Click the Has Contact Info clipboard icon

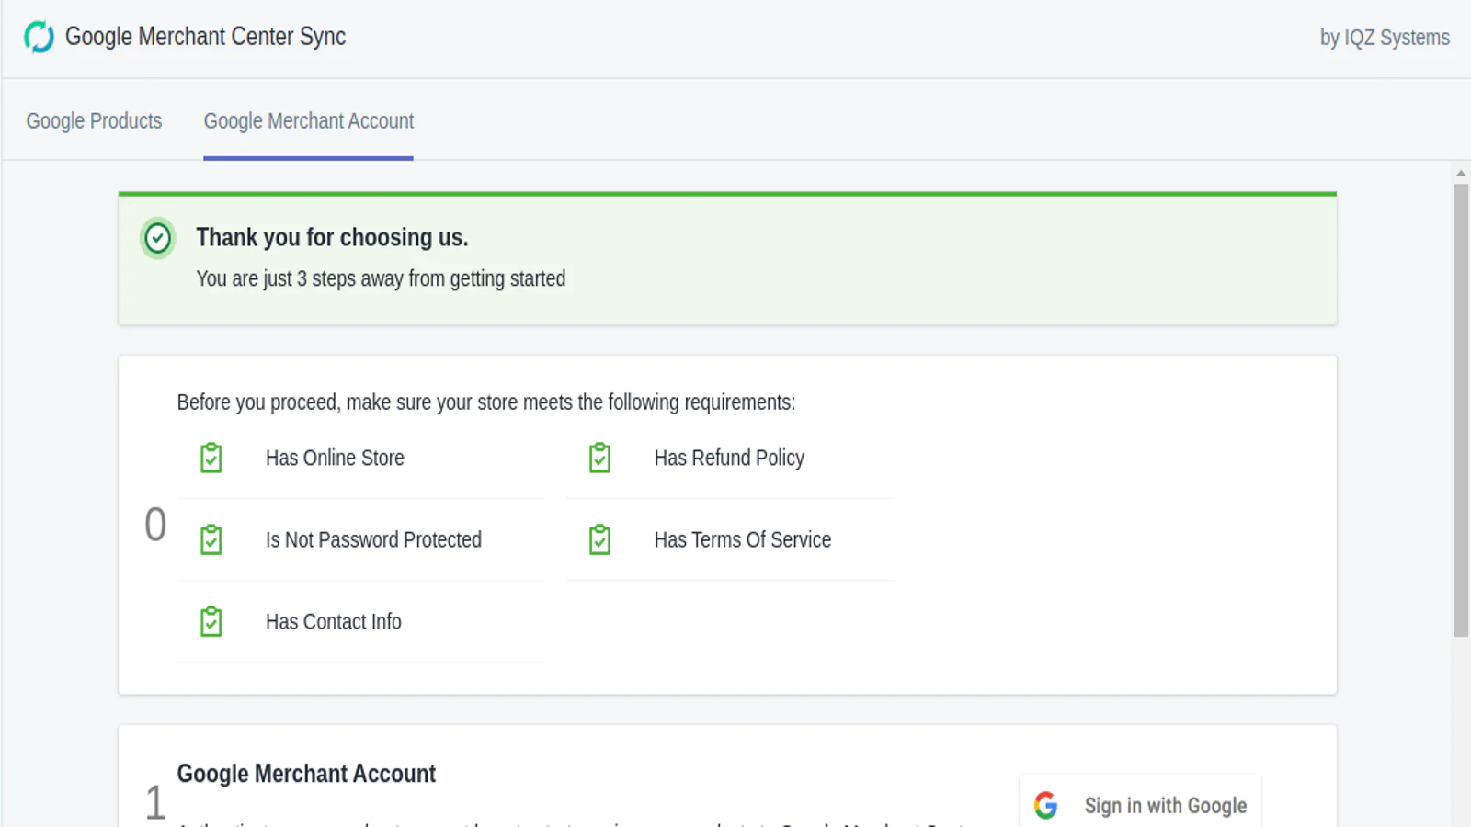[211, 622]
